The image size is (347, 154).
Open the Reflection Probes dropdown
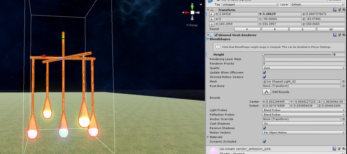coord(304,114)
